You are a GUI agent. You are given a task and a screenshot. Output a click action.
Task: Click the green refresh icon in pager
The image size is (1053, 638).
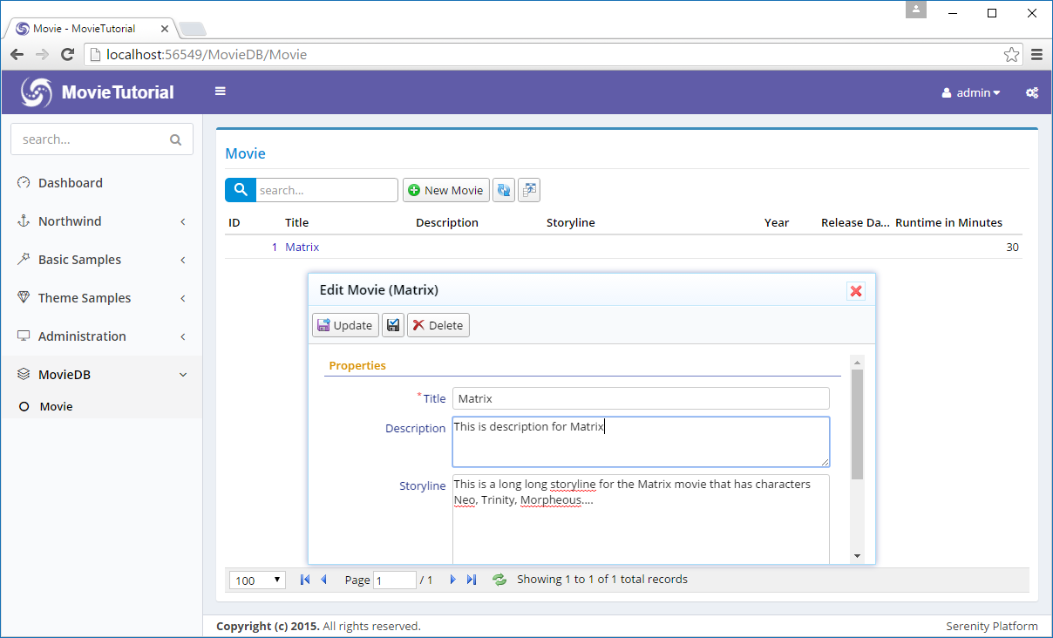click(x=499, y=580)
